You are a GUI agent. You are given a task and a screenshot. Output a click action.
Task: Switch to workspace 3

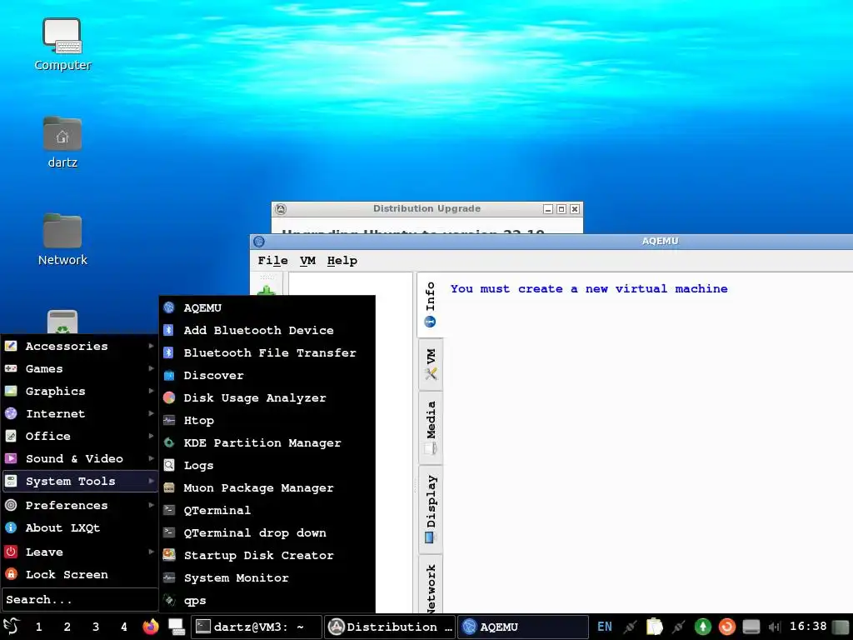pyautogui.click(x=96, y=627)
